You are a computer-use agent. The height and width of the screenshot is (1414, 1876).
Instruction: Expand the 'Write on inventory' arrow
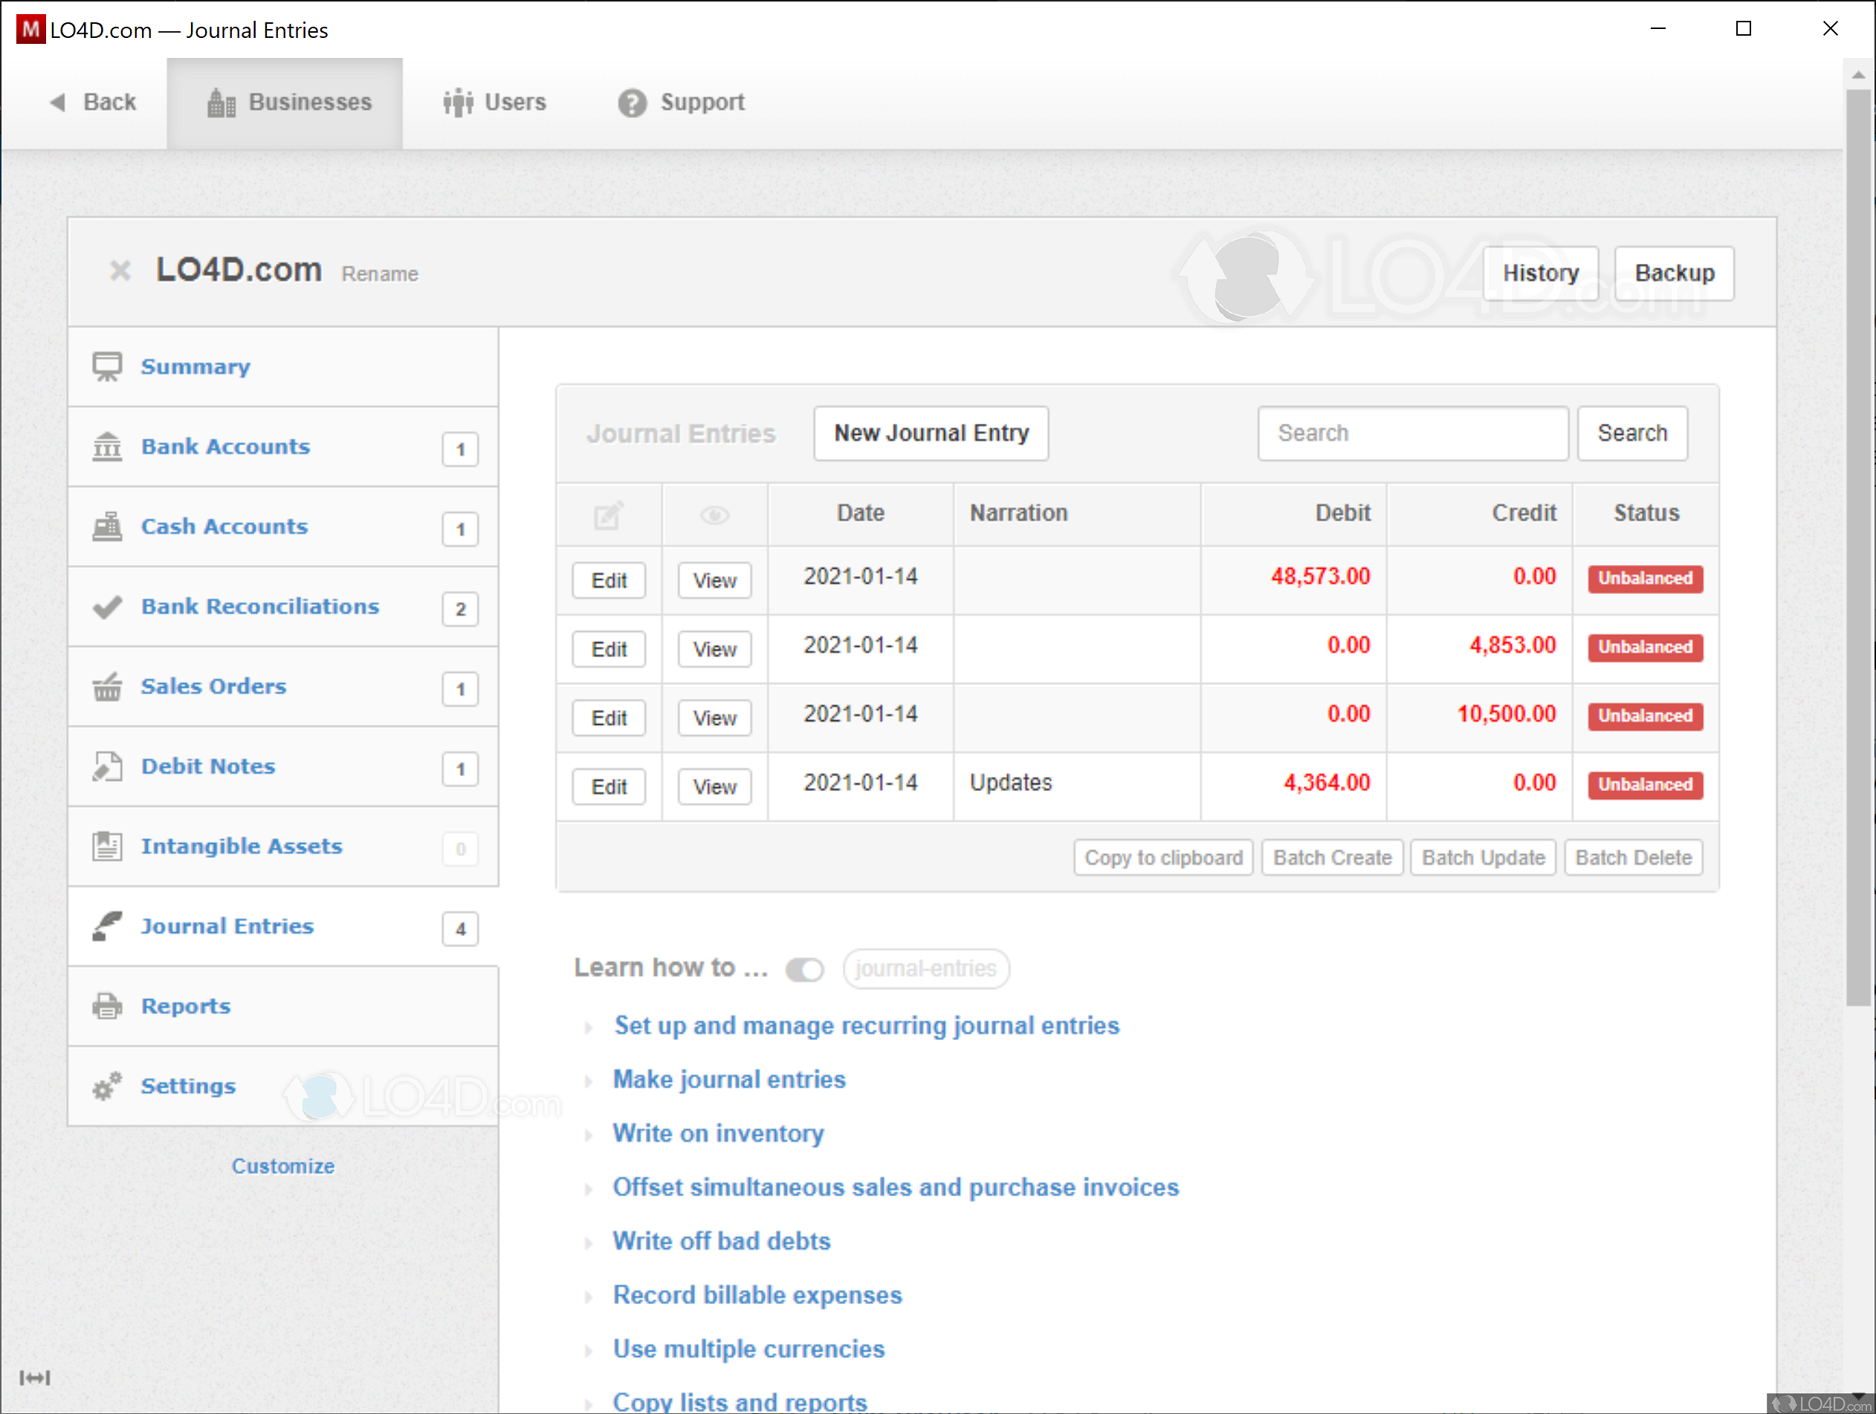(x=589, y=1135)
